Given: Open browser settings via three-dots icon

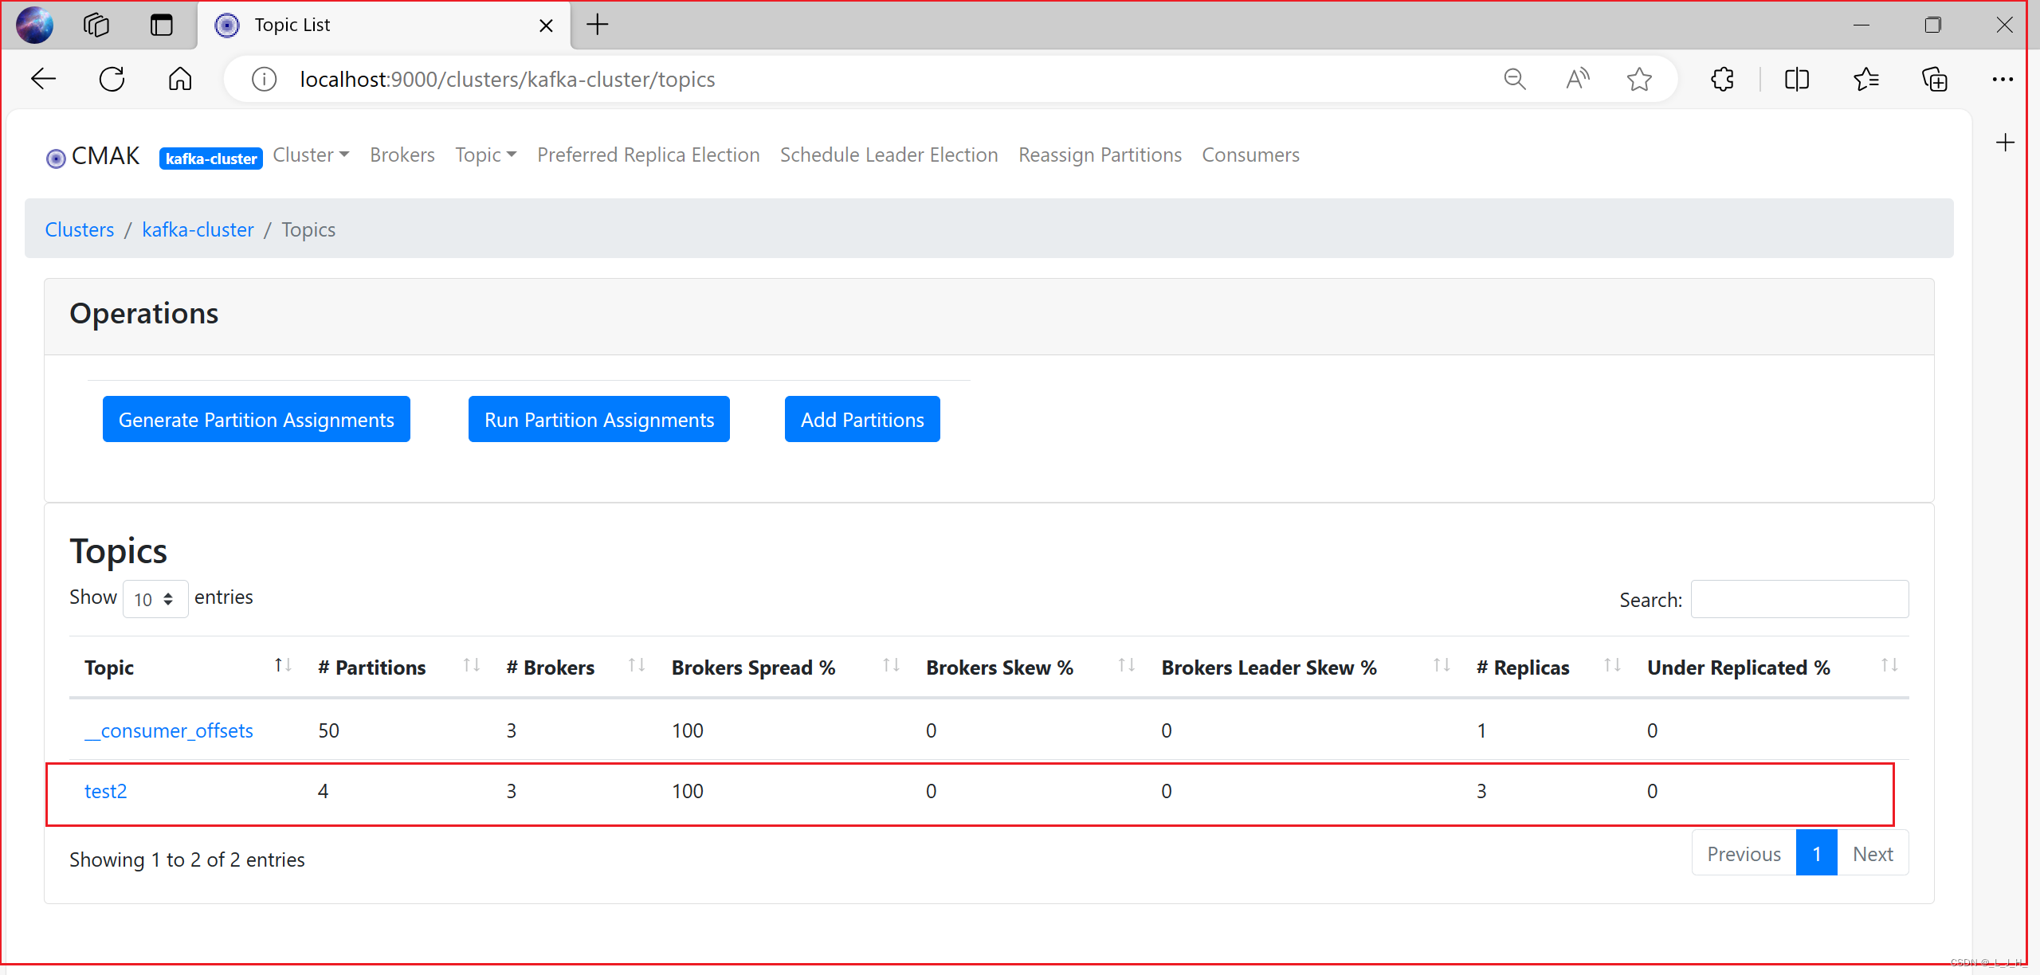Looking at the screenshot, I should pyautogui.click(x=2002, y=79).
